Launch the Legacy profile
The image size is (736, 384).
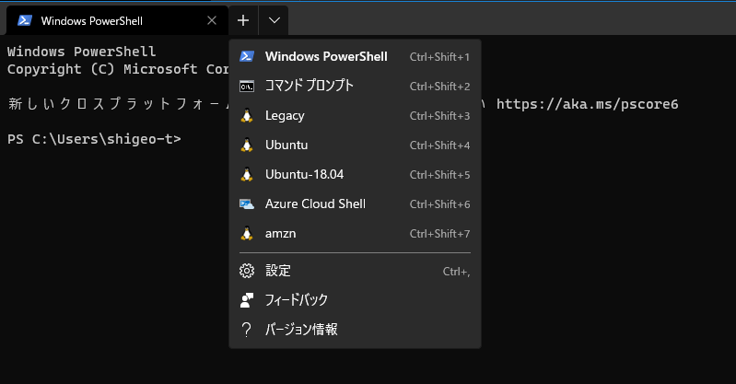(355, 115)
